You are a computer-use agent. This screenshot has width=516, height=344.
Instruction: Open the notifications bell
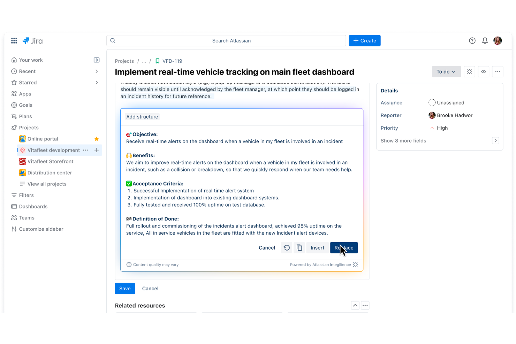click(485, 41)
